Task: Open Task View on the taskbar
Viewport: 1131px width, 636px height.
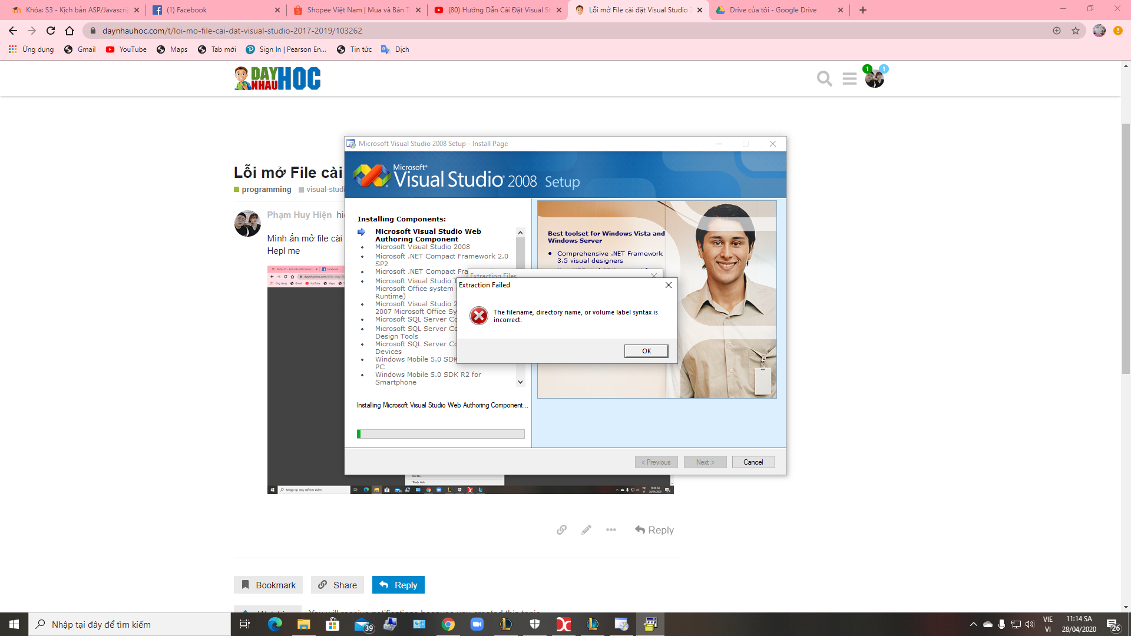Action: tap(245, 624)
